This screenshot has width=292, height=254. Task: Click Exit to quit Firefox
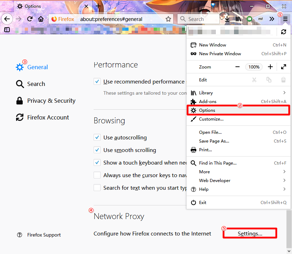[x=238, y=202]
